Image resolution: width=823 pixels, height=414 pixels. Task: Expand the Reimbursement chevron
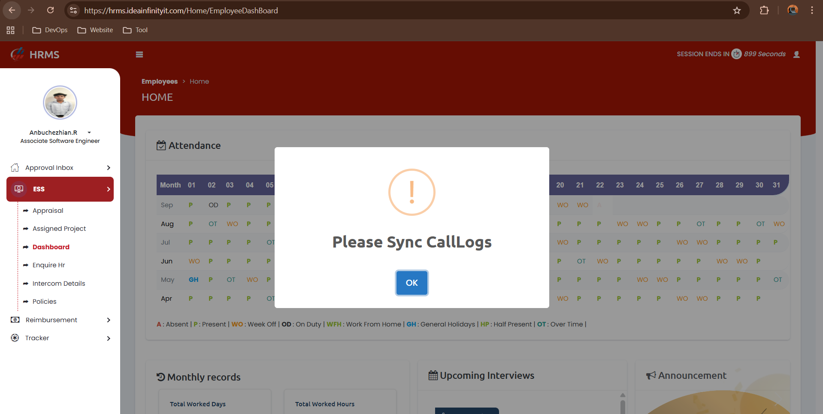point(109,320)
